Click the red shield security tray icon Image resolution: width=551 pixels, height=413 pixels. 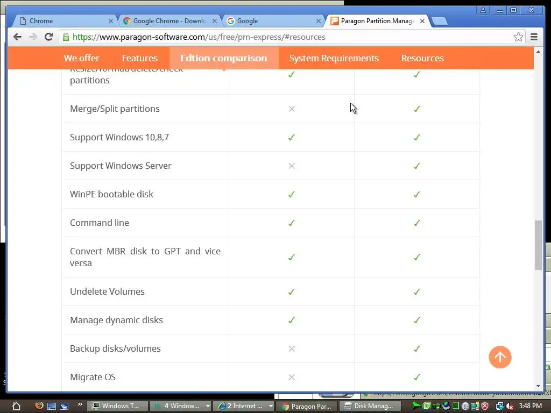(x=485, y=407)
